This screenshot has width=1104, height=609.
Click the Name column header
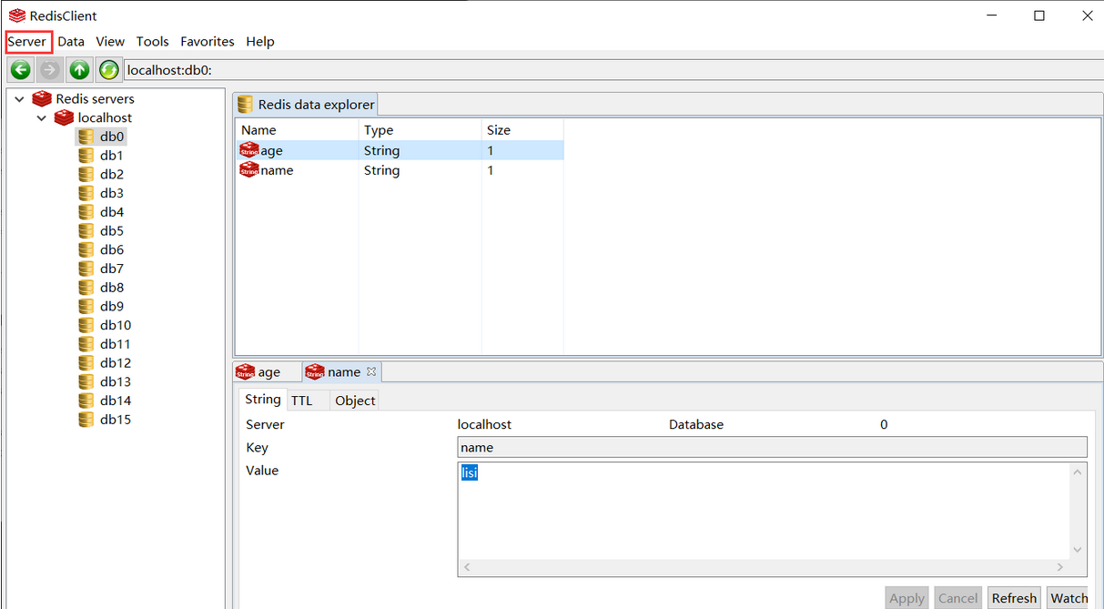click(x=297, y=130)
